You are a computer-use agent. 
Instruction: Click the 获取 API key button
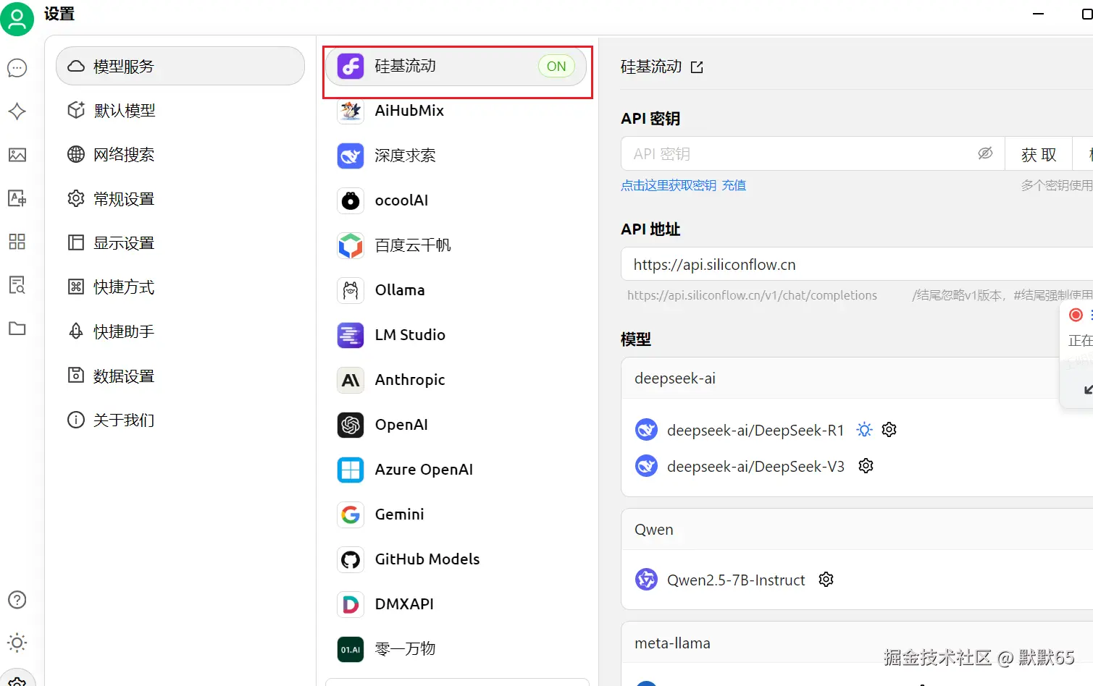coord(1039,153)
